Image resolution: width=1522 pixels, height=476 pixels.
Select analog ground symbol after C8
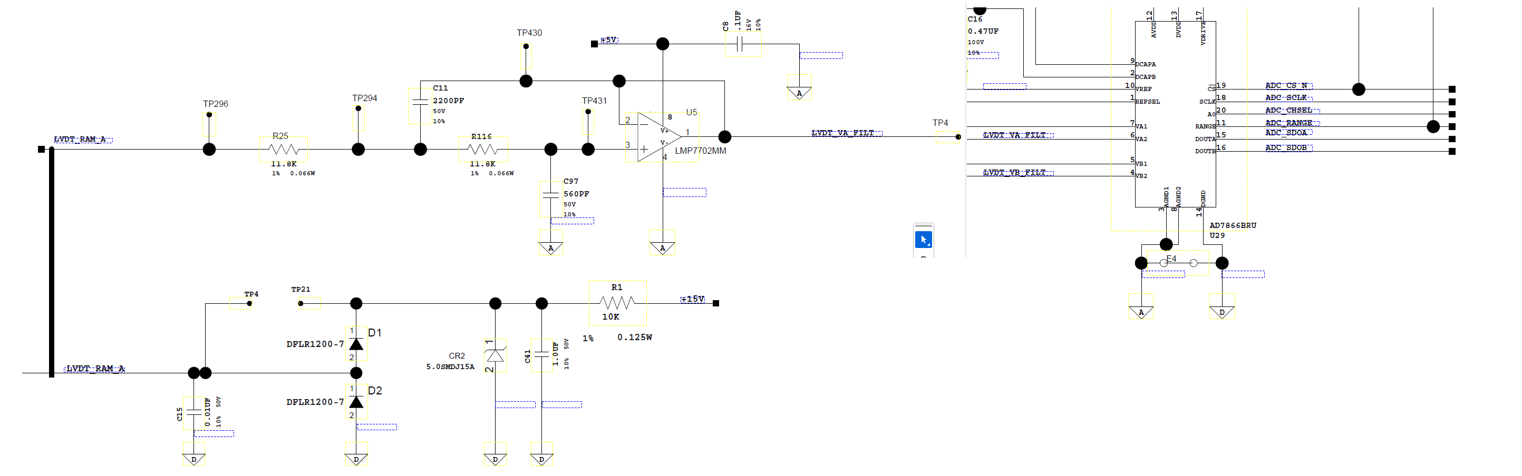799,93
